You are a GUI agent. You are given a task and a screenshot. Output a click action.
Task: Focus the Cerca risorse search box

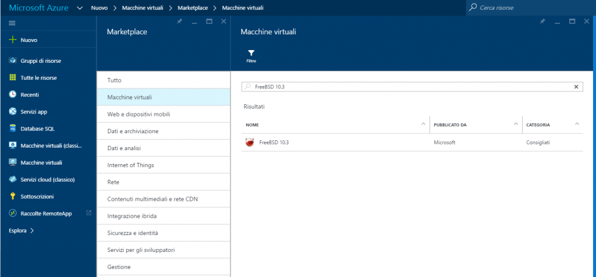531,8
